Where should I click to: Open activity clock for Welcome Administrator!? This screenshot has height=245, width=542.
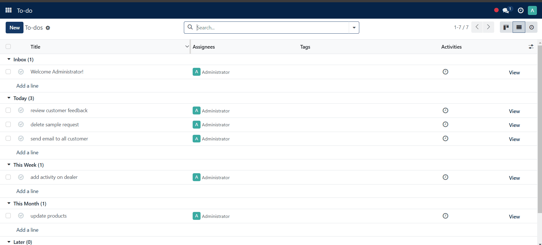point(445,72)
